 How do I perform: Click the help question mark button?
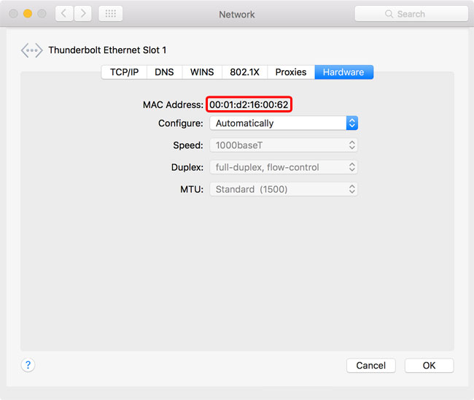point(28,365)
